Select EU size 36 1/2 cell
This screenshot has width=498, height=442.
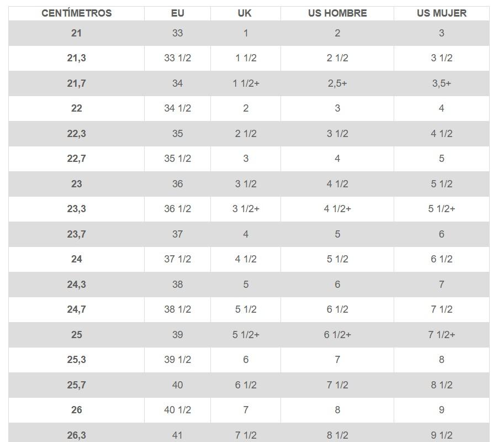(177, 209)
